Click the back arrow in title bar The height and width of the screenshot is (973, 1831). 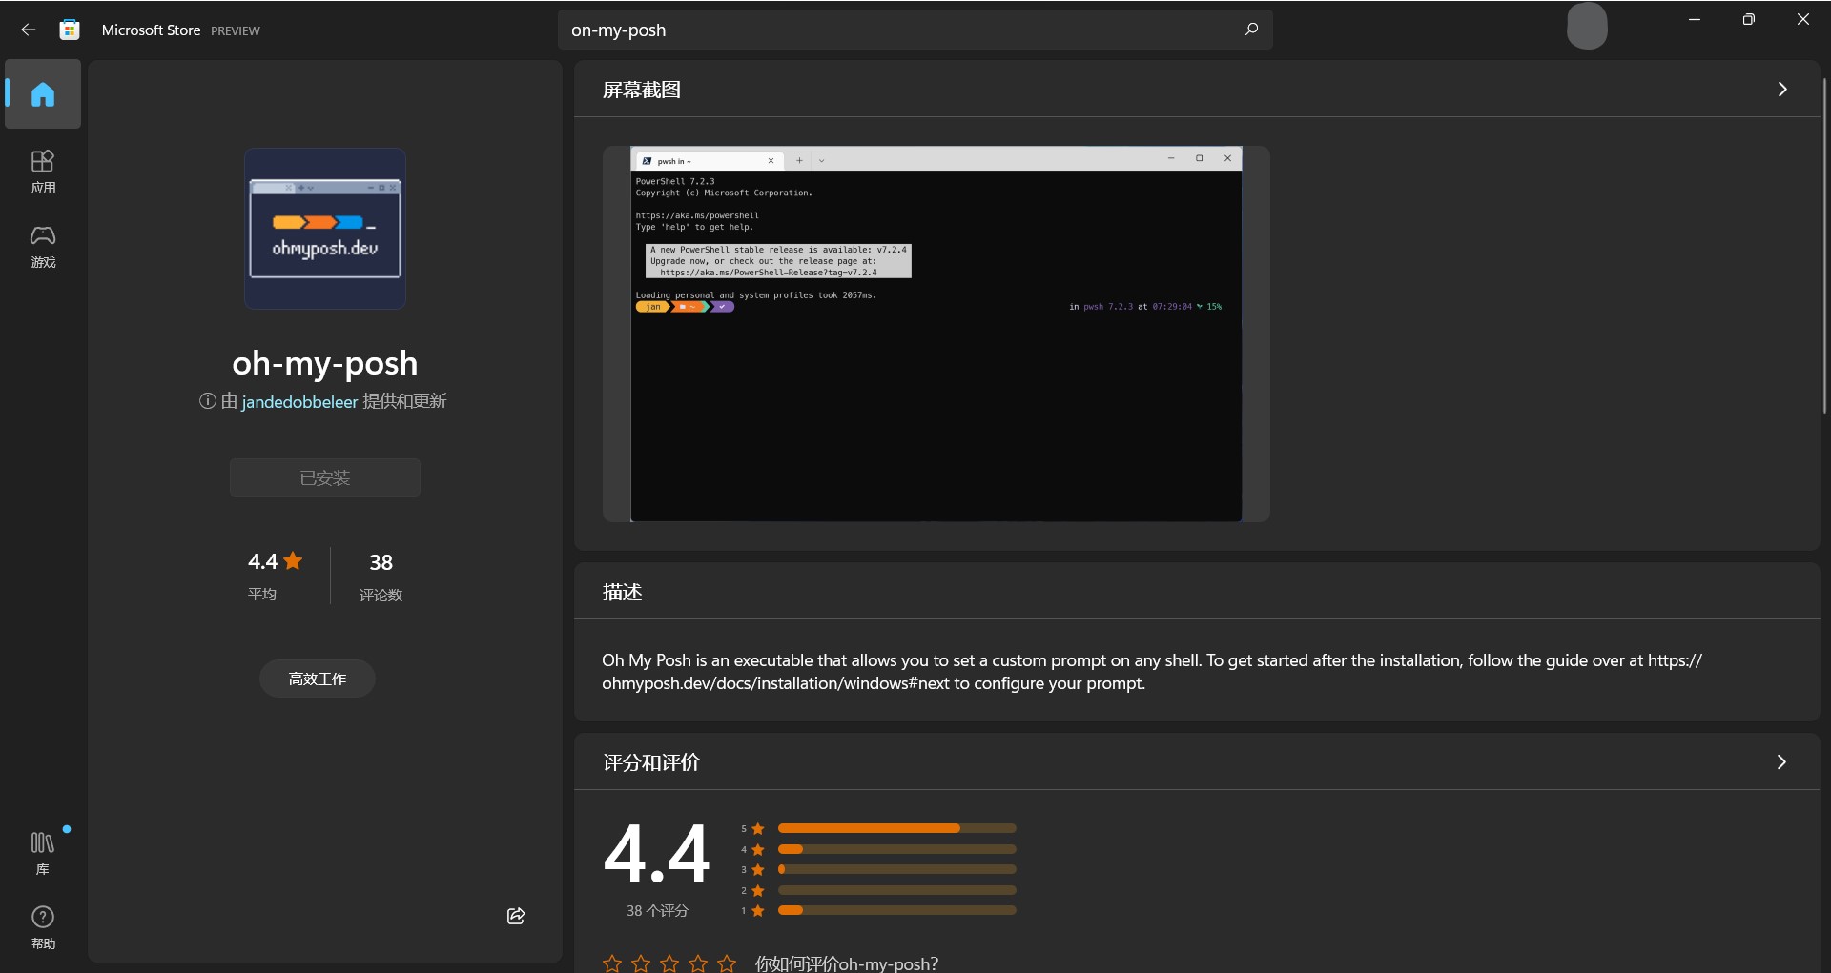[28, 30]
